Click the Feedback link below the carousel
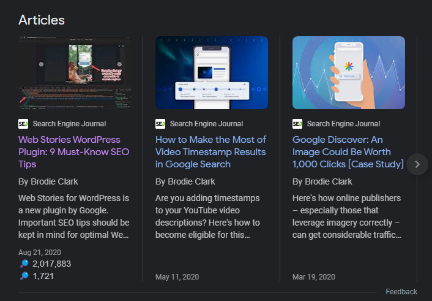Viewport: 432px width, 301px height. pos(401,292)
